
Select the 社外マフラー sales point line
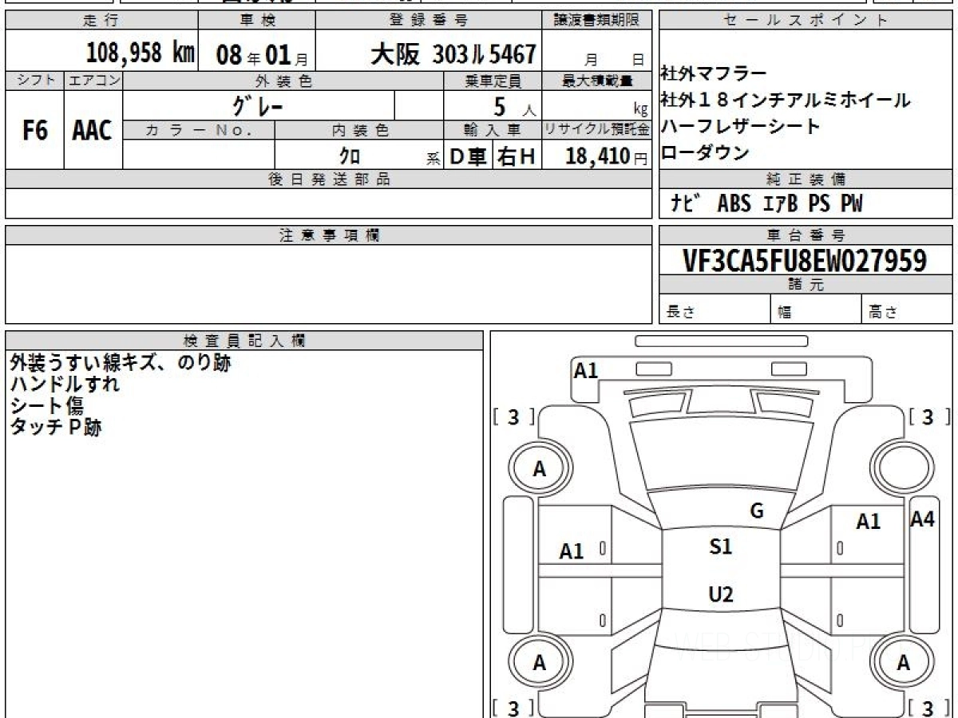click(714, 74)
